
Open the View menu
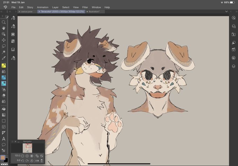coord(76,7)
